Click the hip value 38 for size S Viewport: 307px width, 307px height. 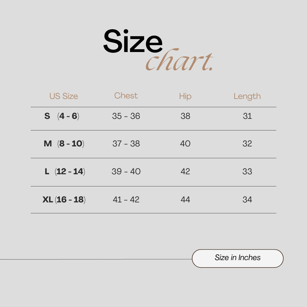coord(185,116)
